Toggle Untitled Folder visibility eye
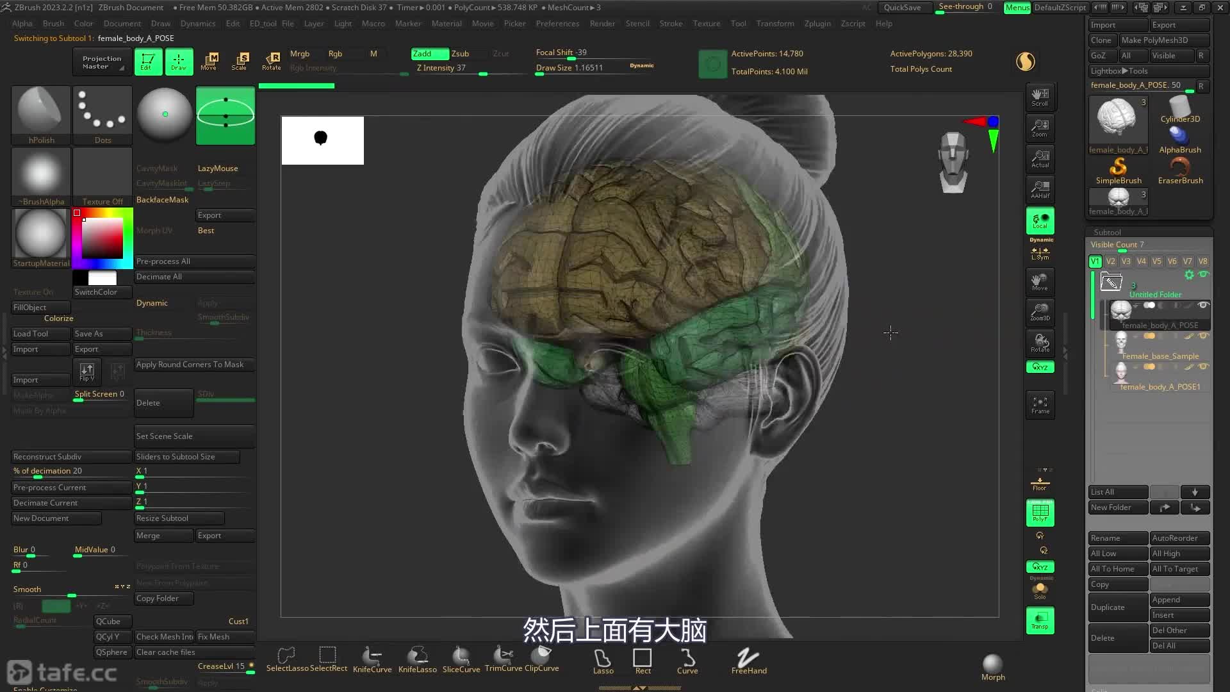 pyautogui.click(x=1203, y=275)
